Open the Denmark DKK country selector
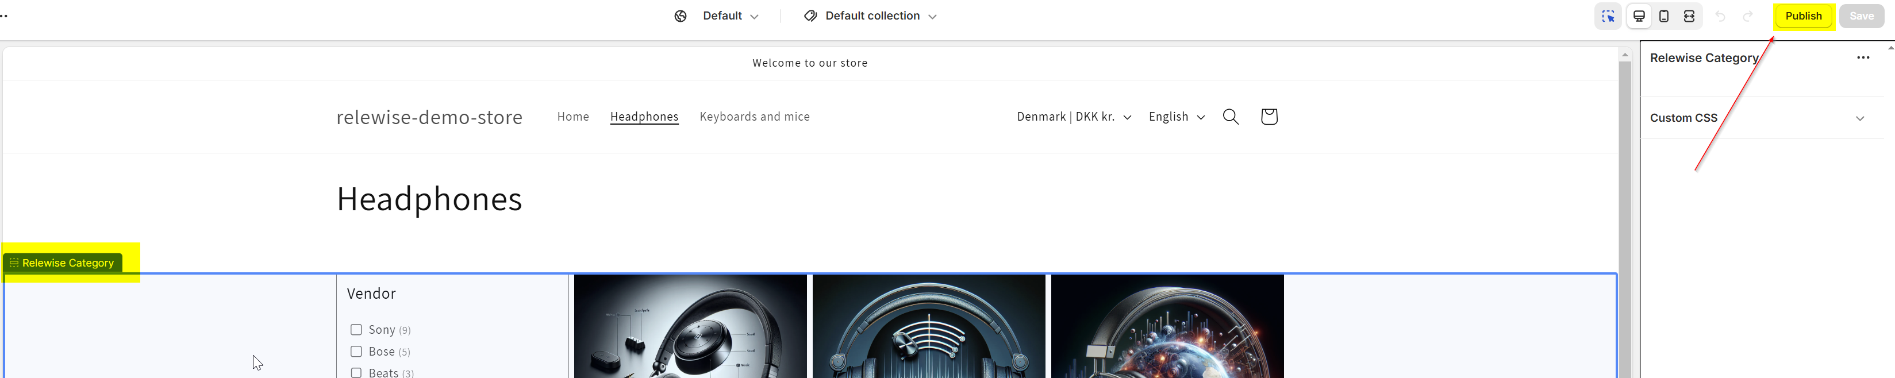The width and height of the screenshot is (1895, 378). 1073,117
